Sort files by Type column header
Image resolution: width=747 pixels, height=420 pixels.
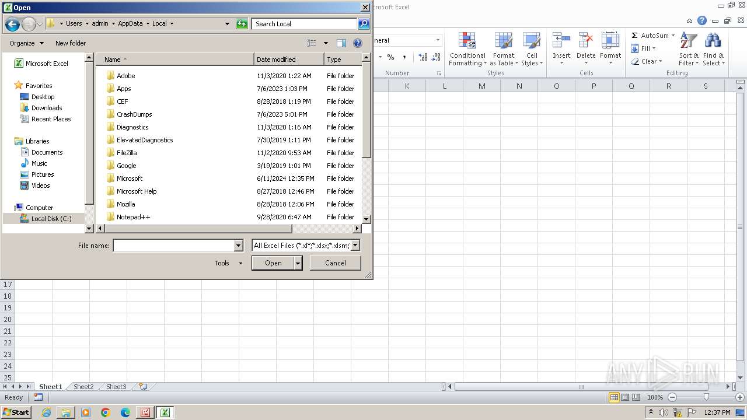343,60
